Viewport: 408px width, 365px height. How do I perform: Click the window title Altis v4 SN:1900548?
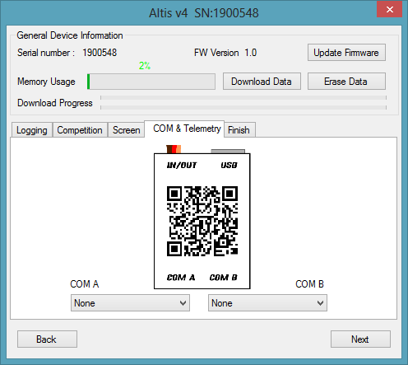pos(204,13)
